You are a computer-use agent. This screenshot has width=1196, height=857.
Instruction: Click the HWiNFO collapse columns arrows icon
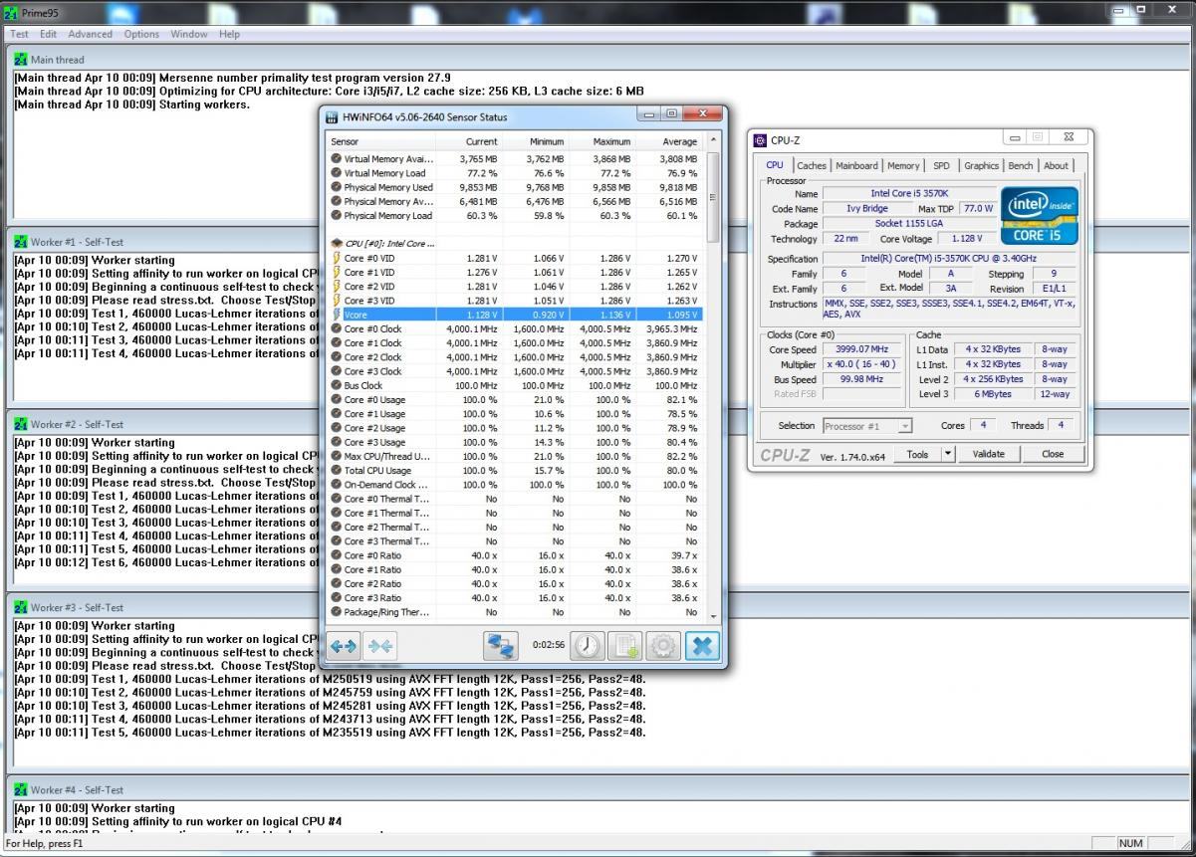coord(380,646)
